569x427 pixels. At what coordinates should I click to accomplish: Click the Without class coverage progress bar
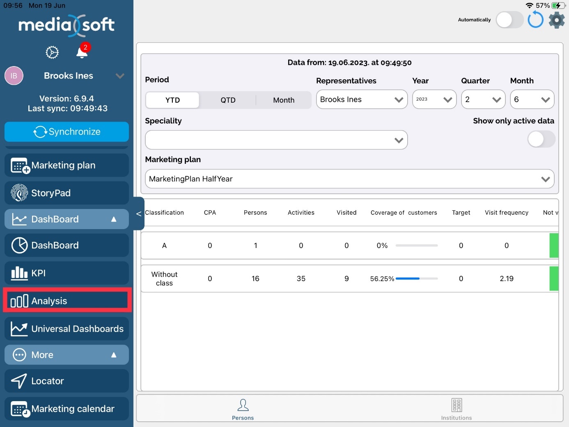[x=416, y=279]
